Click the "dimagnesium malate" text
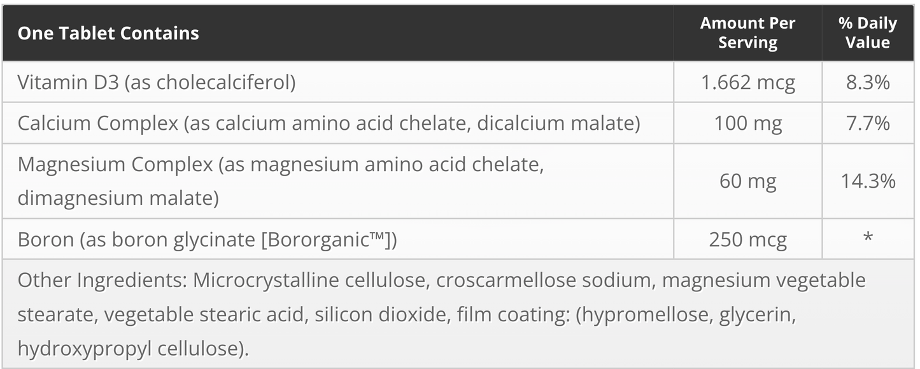Viewport: 920px width, 369px height. click(118, 198)
